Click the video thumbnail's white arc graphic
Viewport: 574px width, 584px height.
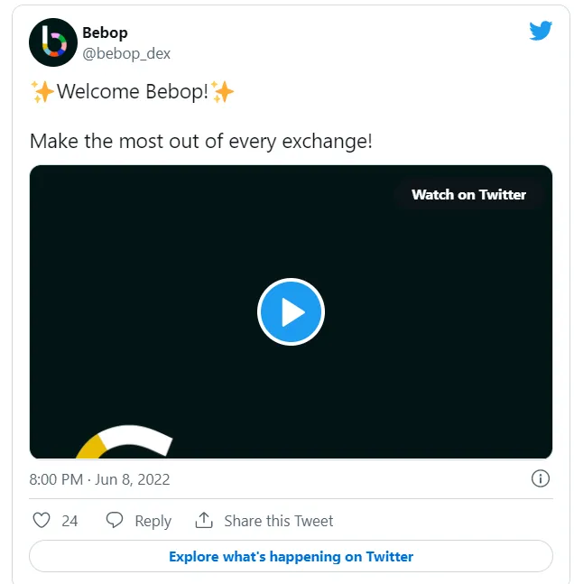coord(135,440)
